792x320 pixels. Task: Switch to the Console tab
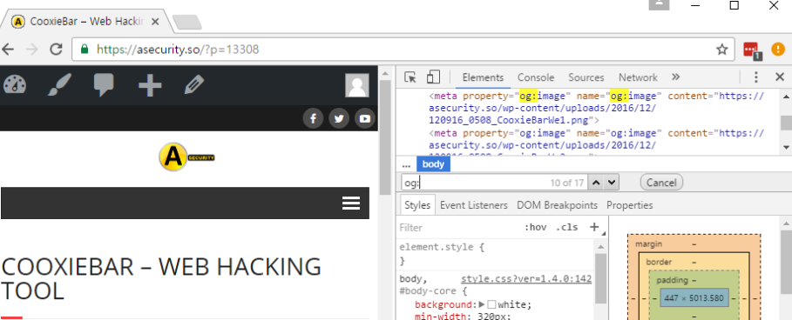click(536, 77)
